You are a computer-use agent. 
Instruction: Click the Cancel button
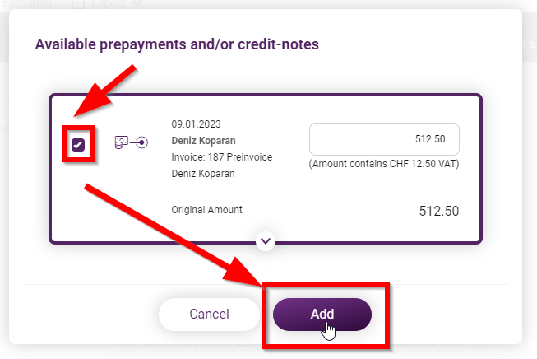click(x=209, y=314)
